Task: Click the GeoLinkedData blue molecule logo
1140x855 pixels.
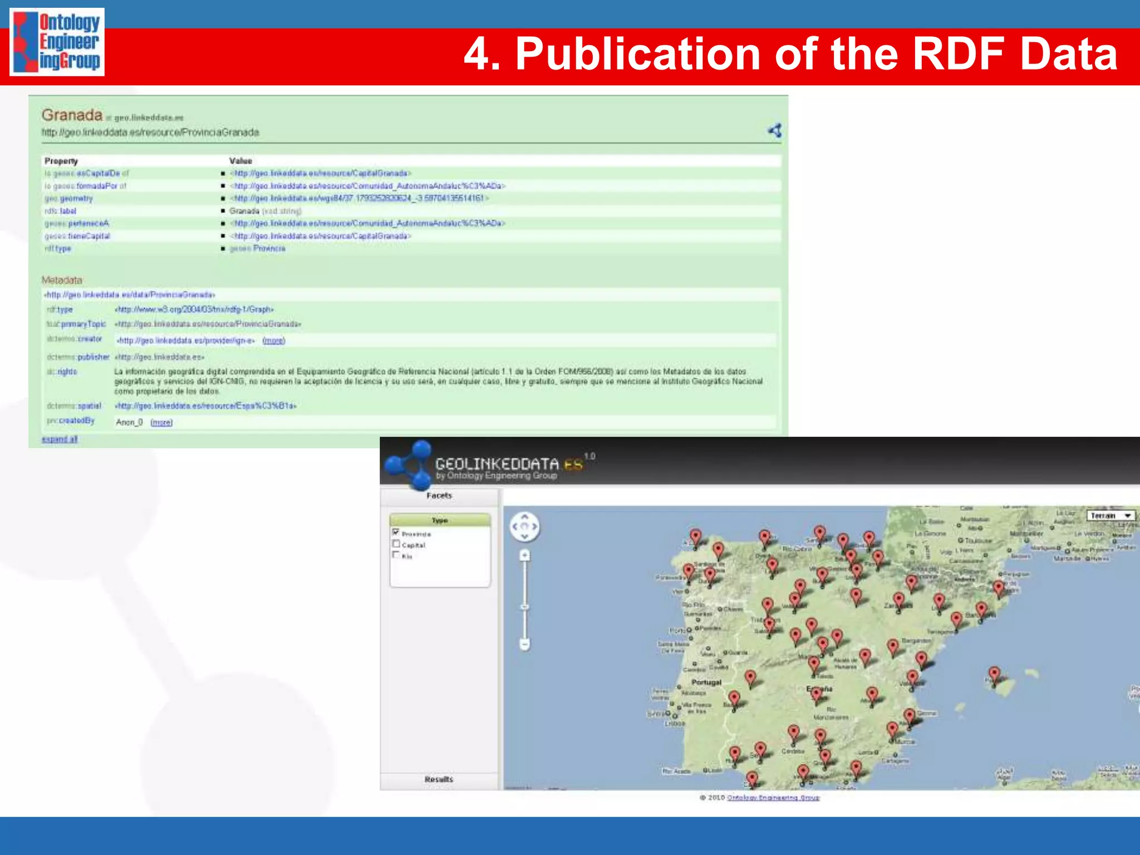Action: coord(410,464)
